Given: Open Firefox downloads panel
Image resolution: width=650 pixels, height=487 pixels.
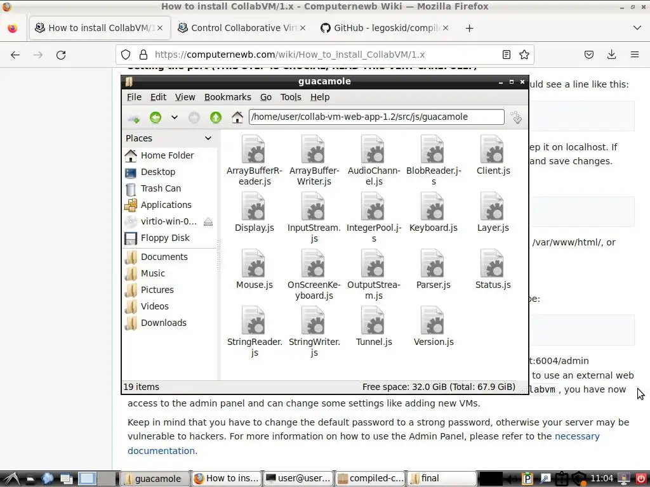Looking at the screenshot, I should (x=611, y=55).
